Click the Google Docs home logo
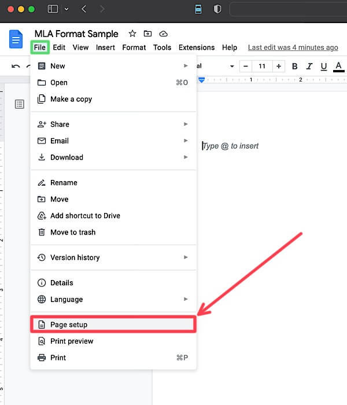Screen dimensions: 347x405 click(x=16, y=39)
